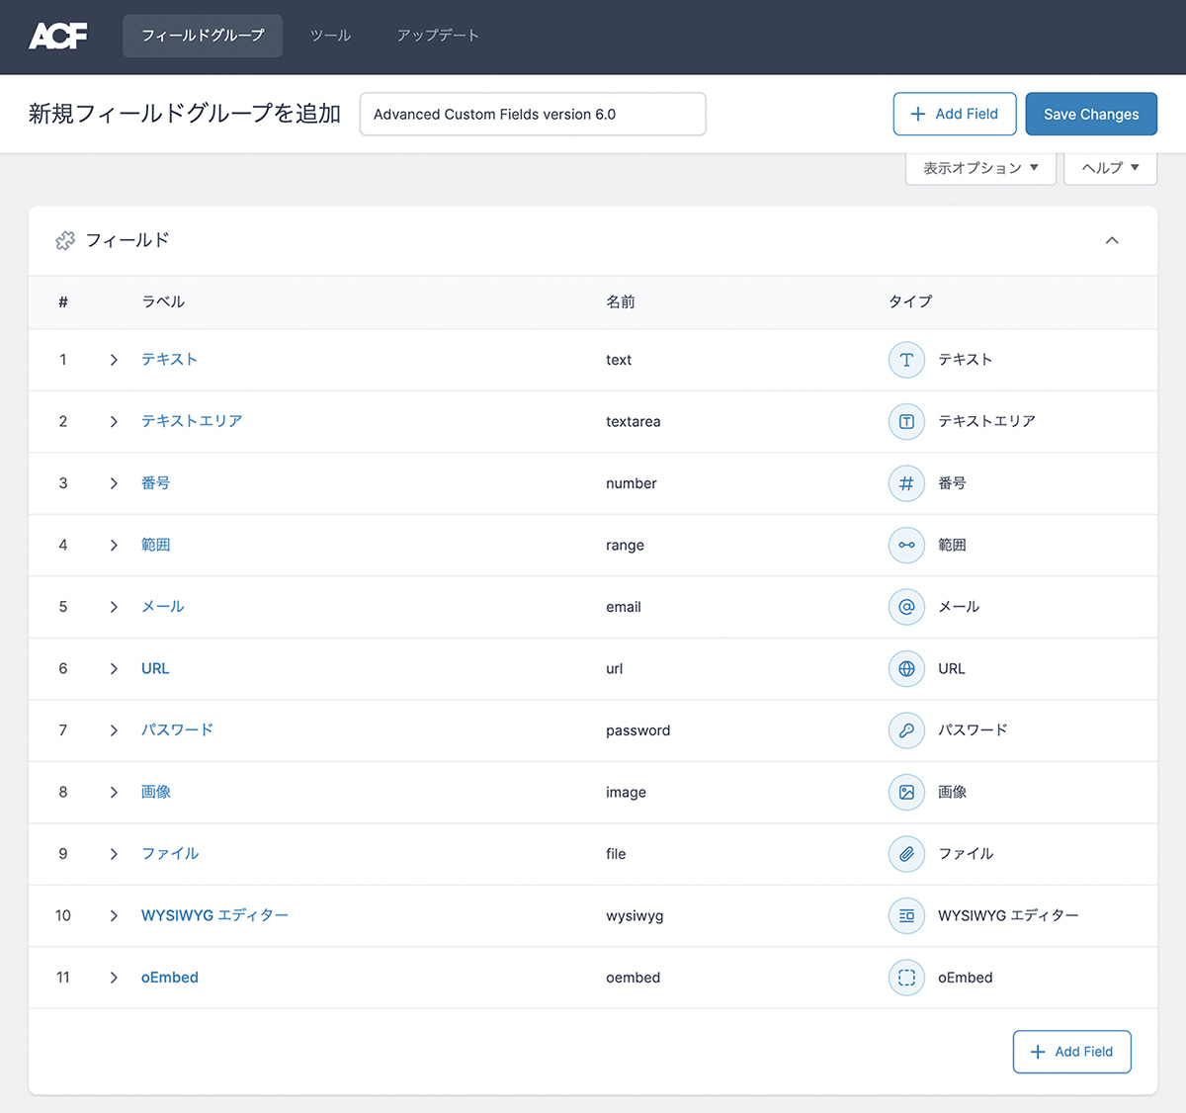Click the 'email' name cell
The width and height of the screenshot is (1186, 1113).
click(x=624, y=607)
